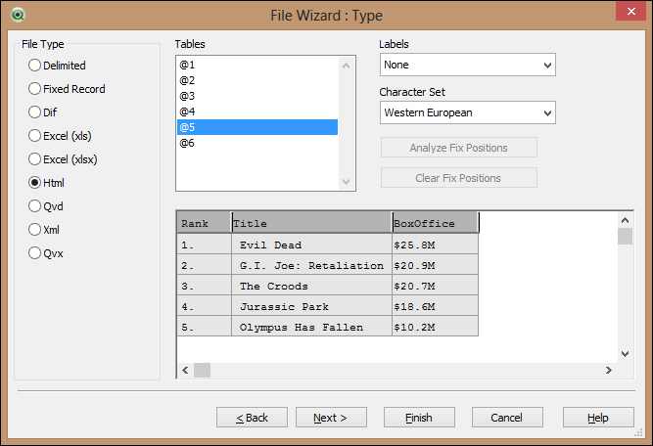
Task: Close the File Wizard dialog
Action: click(x=630, y=11)
